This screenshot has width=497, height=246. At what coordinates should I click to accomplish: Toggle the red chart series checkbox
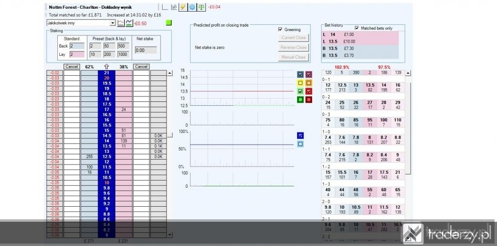click(x=309, y=91)
